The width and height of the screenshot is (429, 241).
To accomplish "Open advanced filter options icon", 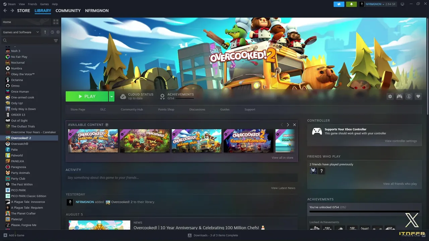I will (x=56, y=41).
